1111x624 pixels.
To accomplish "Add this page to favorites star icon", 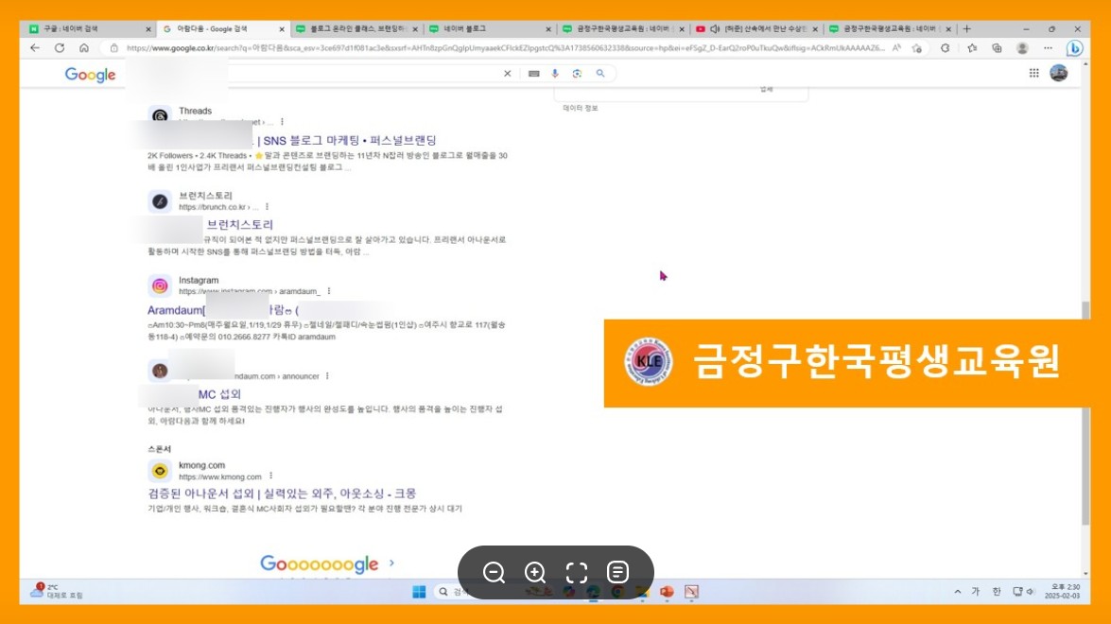I will pos(917,48).
